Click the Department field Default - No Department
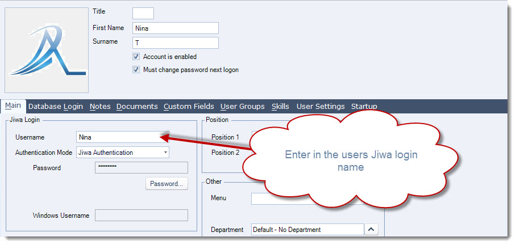Screen dimensions: 516x245 pyautogui.click(x=307, y=230)
